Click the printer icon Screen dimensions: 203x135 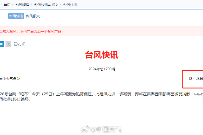(x=16, y=44)
